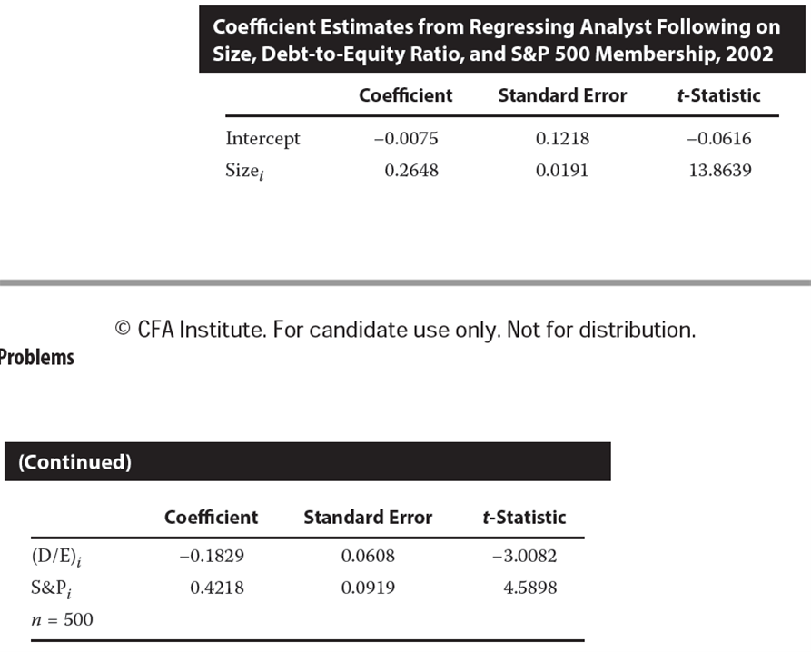811x652 pixels.
Task: Click the CFA Institute copyright notice
Action: 405,330
